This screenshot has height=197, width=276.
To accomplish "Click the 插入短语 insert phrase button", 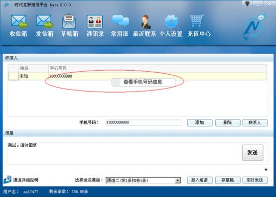I will click(x=200, y=180).
